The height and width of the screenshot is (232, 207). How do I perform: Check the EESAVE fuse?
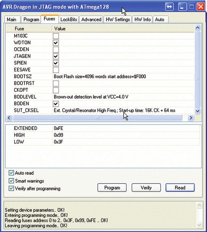coord(56,70)
